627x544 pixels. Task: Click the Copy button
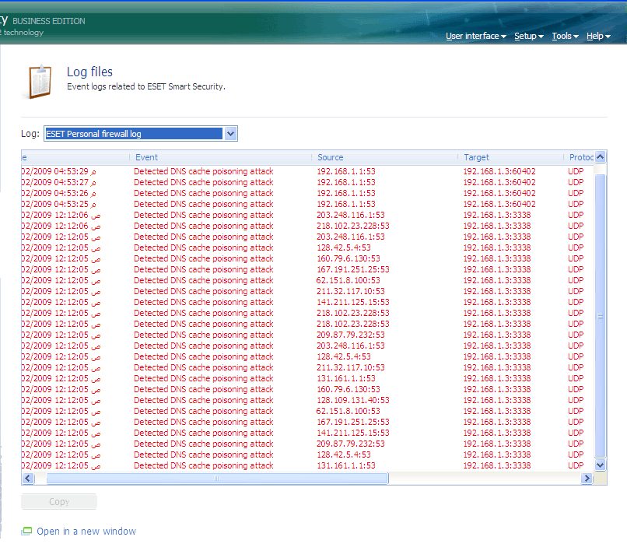coord(59,502)
